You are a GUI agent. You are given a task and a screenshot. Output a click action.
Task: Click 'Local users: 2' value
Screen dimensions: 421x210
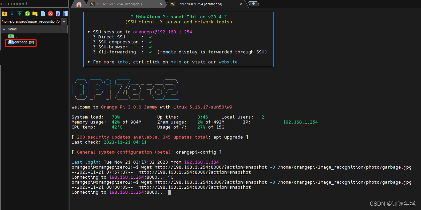[263, 117]
